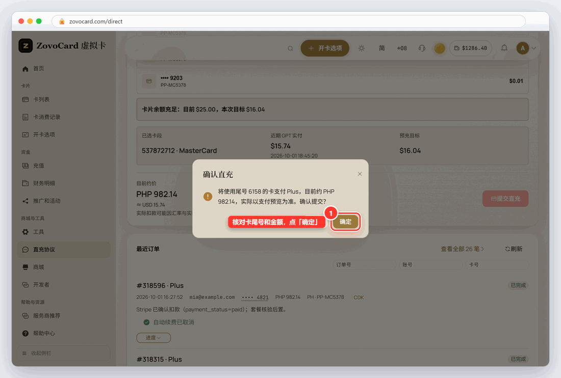Screen dimensions: 561x378
Task: Click the 自动续费已取消 check icon
Action: pyautogui.click(x=146, y=322)
